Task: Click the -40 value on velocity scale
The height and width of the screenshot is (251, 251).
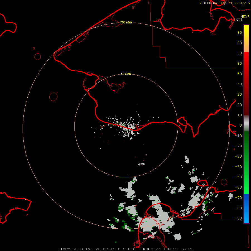Action: pyautogui.click(x=238, y=167)
